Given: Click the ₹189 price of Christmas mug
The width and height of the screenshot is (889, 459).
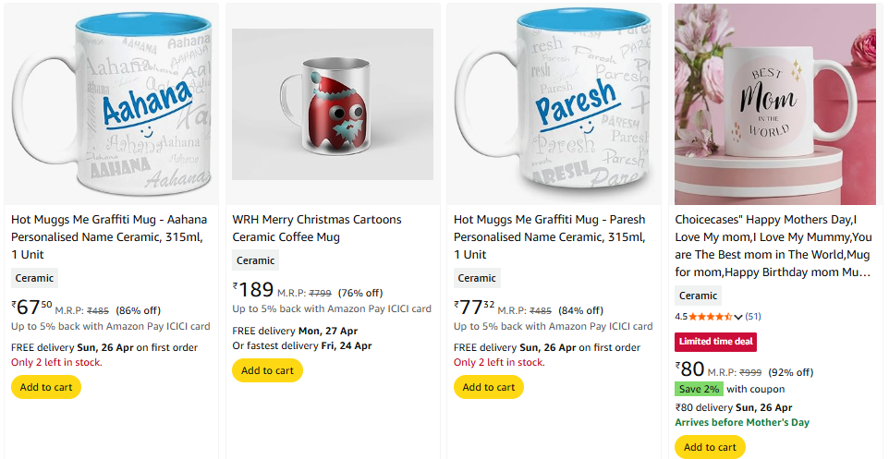Looking at the screenshot, I should pyautogui.click(x=253, y=291).
